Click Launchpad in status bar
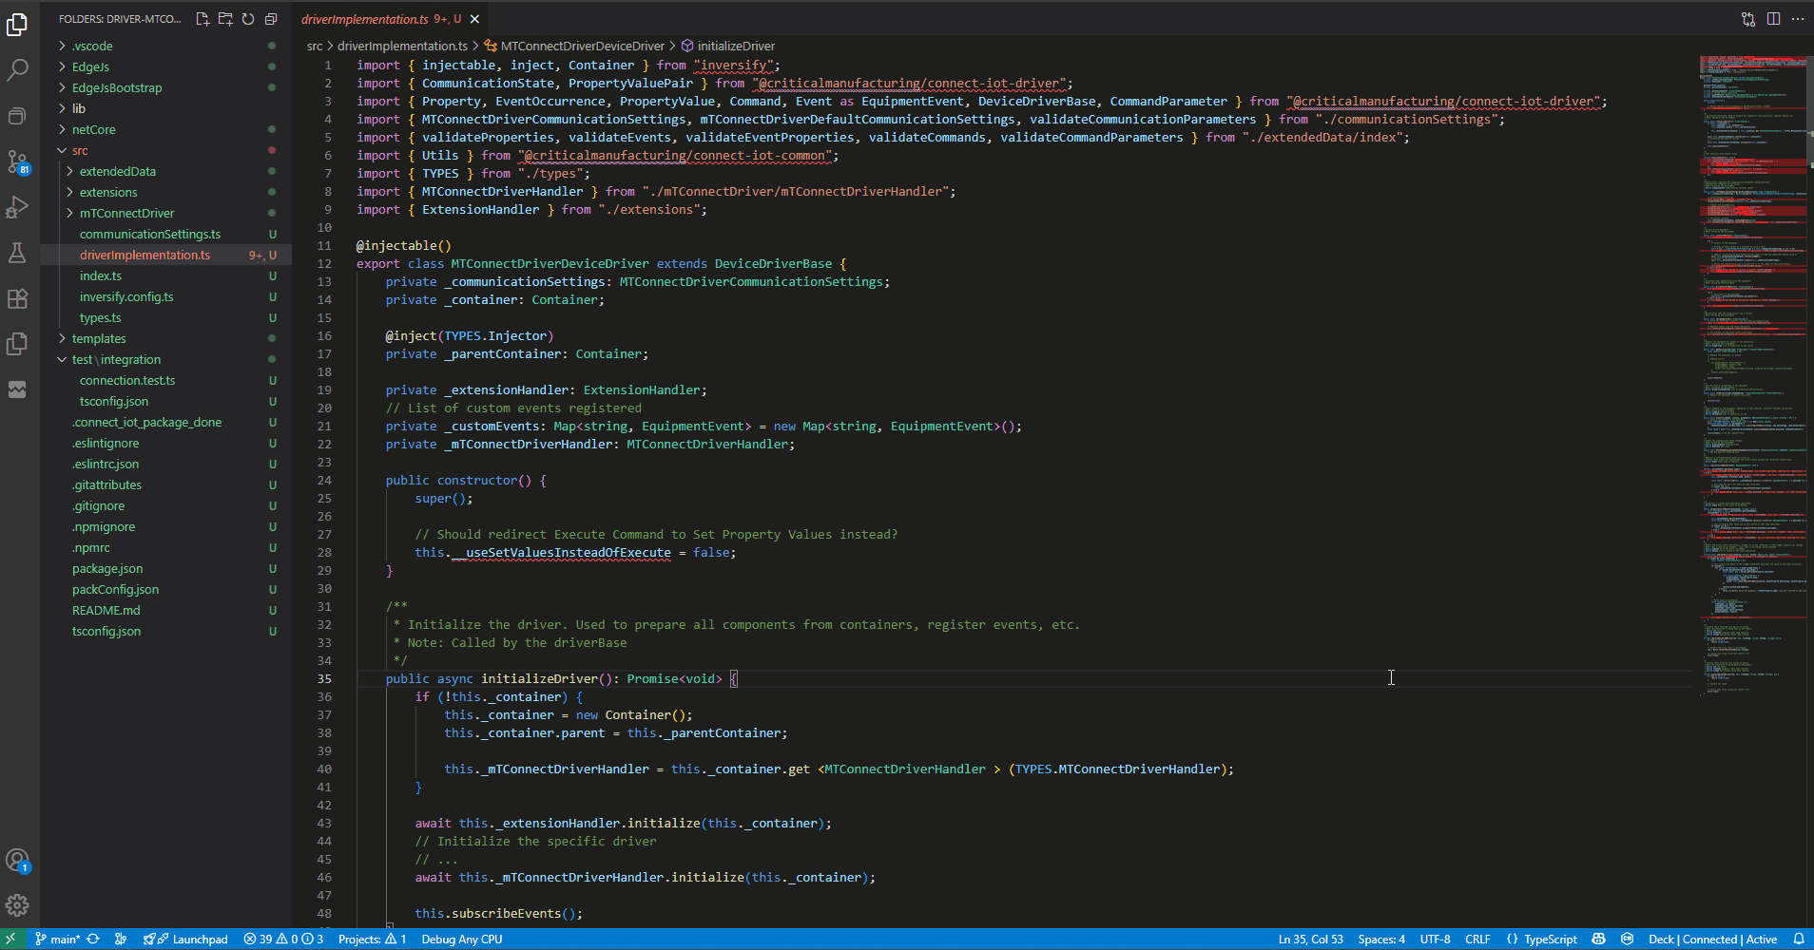 pyautogui.click(x=186, y=939)
